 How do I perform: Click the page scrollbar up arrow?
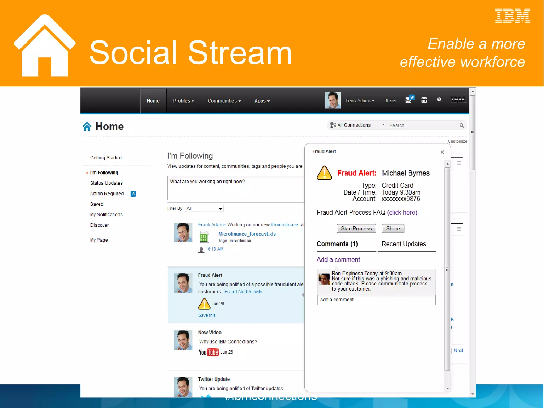pos(473,91)
